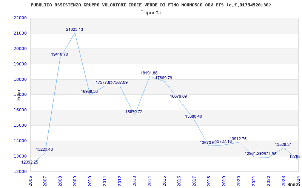Click the x-axis year 2010

[90, 181]
